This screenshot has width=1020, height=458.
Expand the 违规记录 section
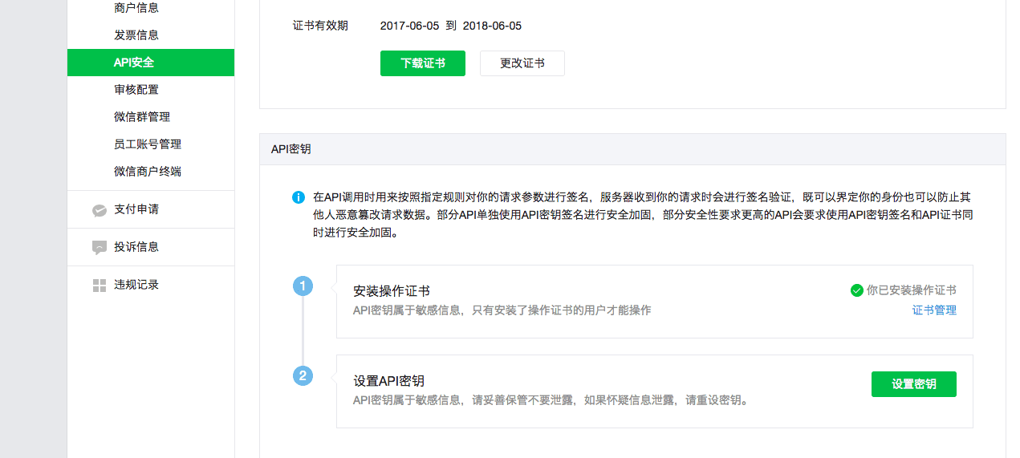click(151, 285)
